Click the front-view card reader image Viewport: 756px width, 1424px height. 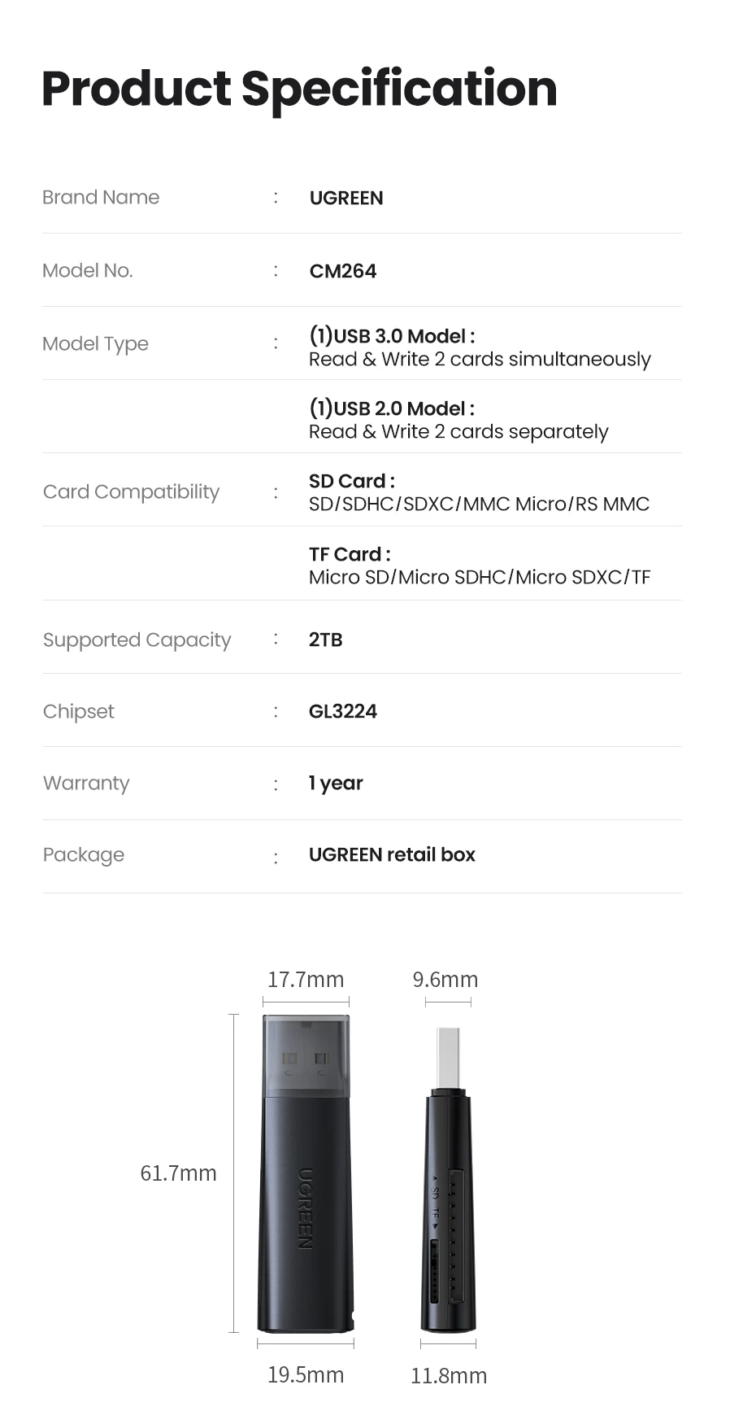point(306,1173)
